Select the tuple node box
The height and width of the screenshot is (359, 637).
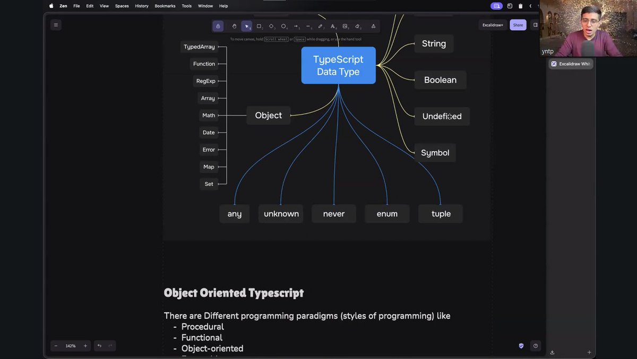pyautogui.click(x=441, y=214)
